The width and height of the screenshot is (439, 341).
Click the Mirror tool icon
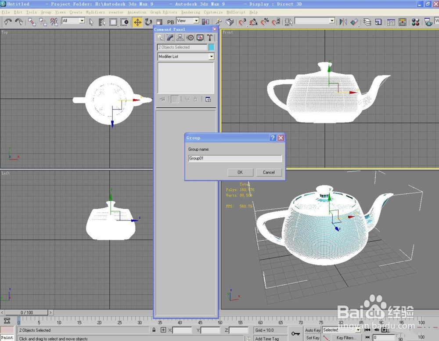[343, 22]
